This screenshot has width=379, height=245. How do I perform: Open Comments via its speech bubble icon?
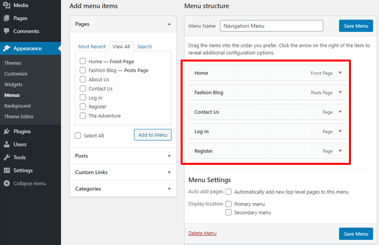pyautogui.click(x=7, y=31)
